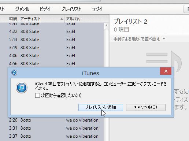Click the 時間 column header
This screenshot has height=141, width=189.
click(x=13, y=19)
